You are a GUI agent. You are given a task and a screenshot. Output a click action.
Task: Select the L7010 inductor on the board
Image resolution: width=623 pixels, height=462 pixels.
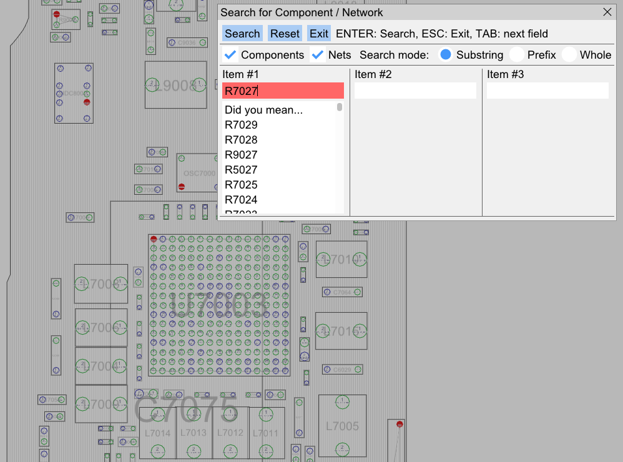341,259
